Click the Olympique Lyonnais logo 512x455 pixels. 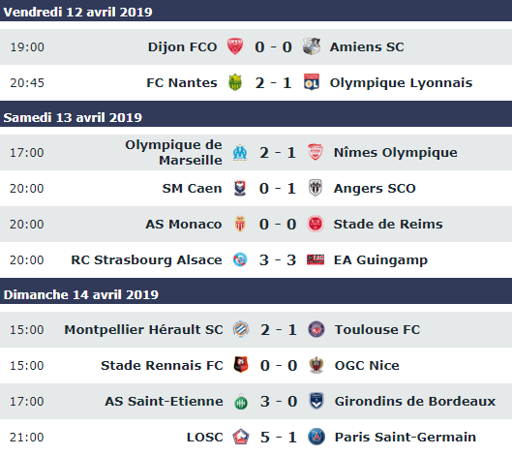[x=312, y=82]
